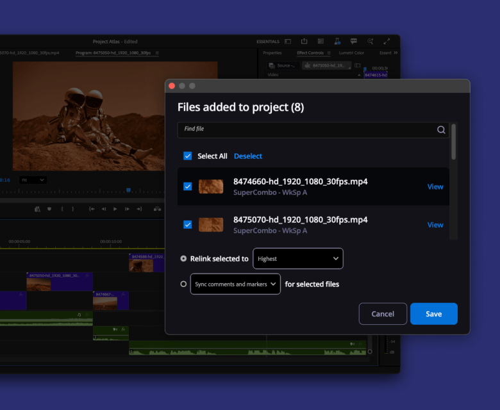Click the Export (share) icon in header
Viewport: 500px width, 410px height.
tap(304, 42)
